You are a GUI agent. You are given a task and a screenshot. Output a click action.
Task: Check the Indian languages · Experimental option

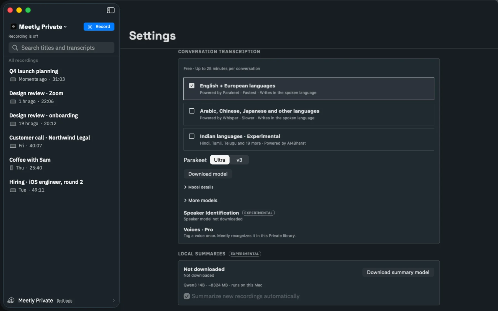click(192, 136)
